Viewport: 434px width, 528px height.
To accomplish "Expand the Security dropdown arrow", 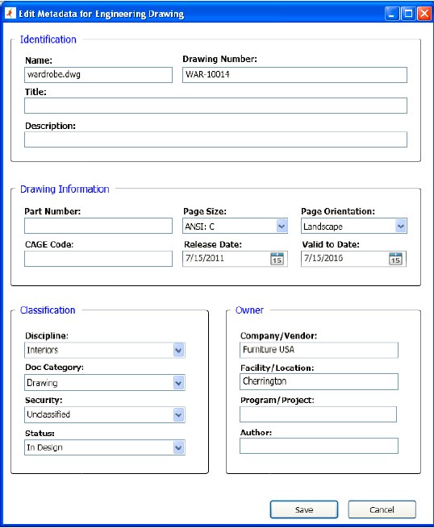I will click(178, 415).
